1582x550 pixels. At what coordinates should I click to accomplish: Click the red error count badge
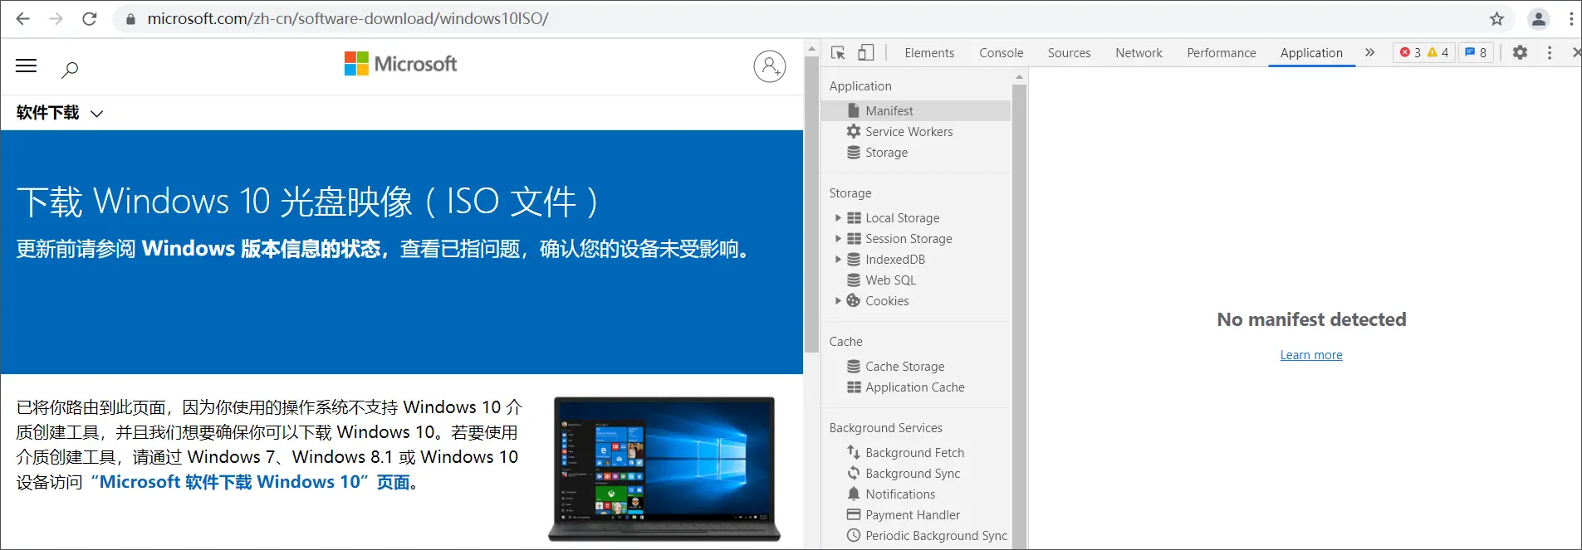pos(1409,52)
